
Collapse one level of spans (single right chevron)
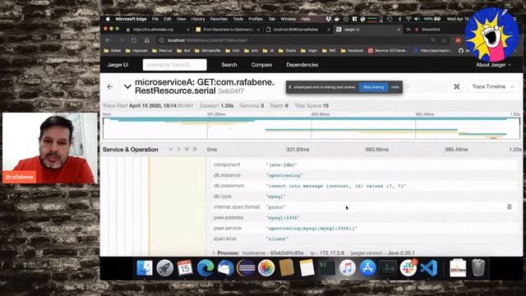click(x=178, y=150)
